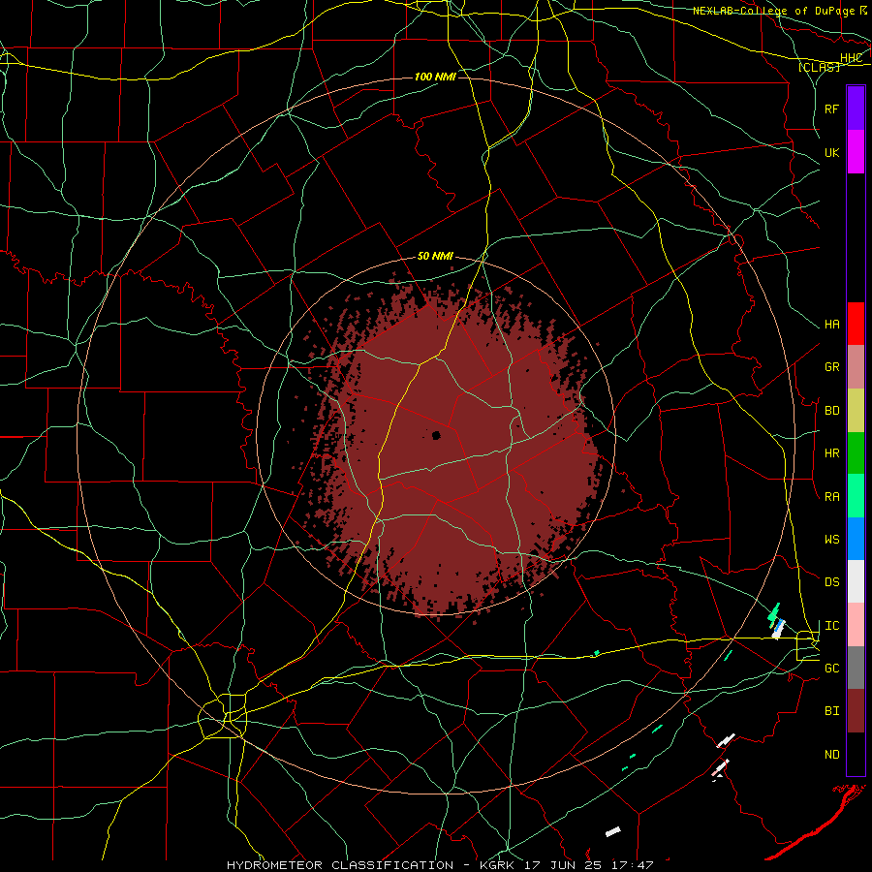This screenshot has height=872, width=872.
Task: Click the ND black legend swatch
Action: [856, 754]
